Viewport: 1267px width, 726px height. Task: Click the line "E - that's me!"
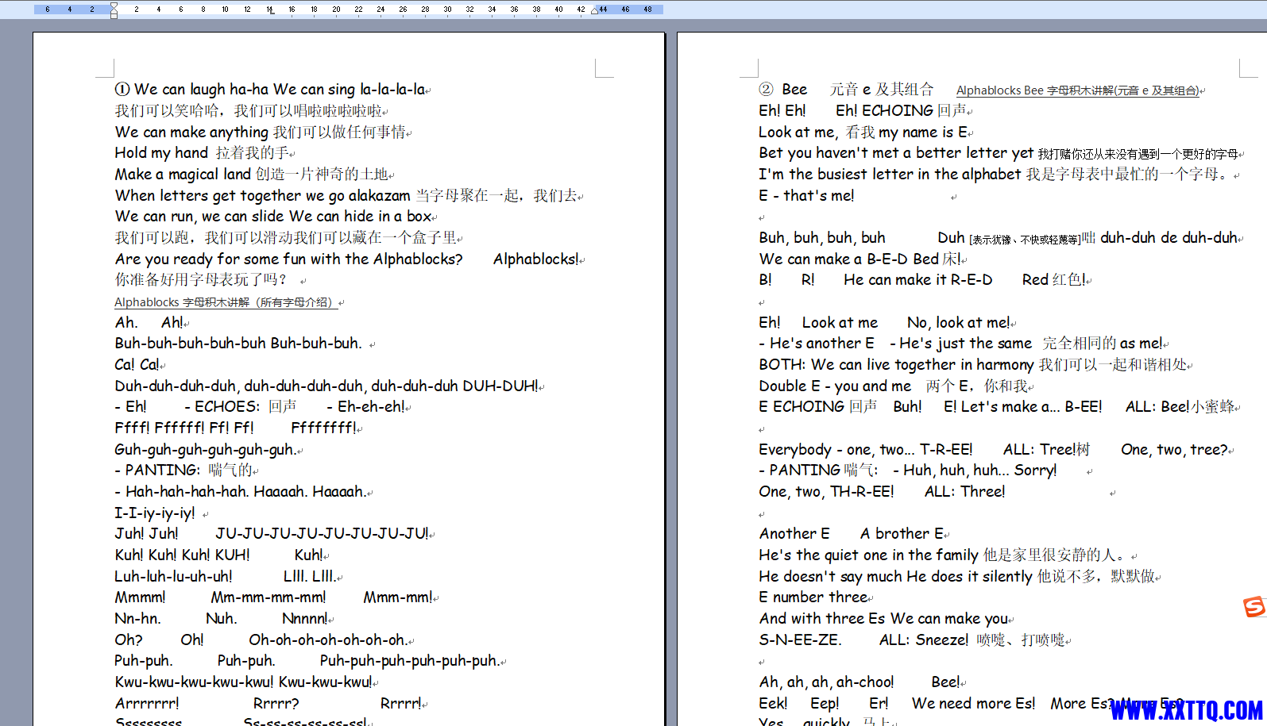point(806,195)
